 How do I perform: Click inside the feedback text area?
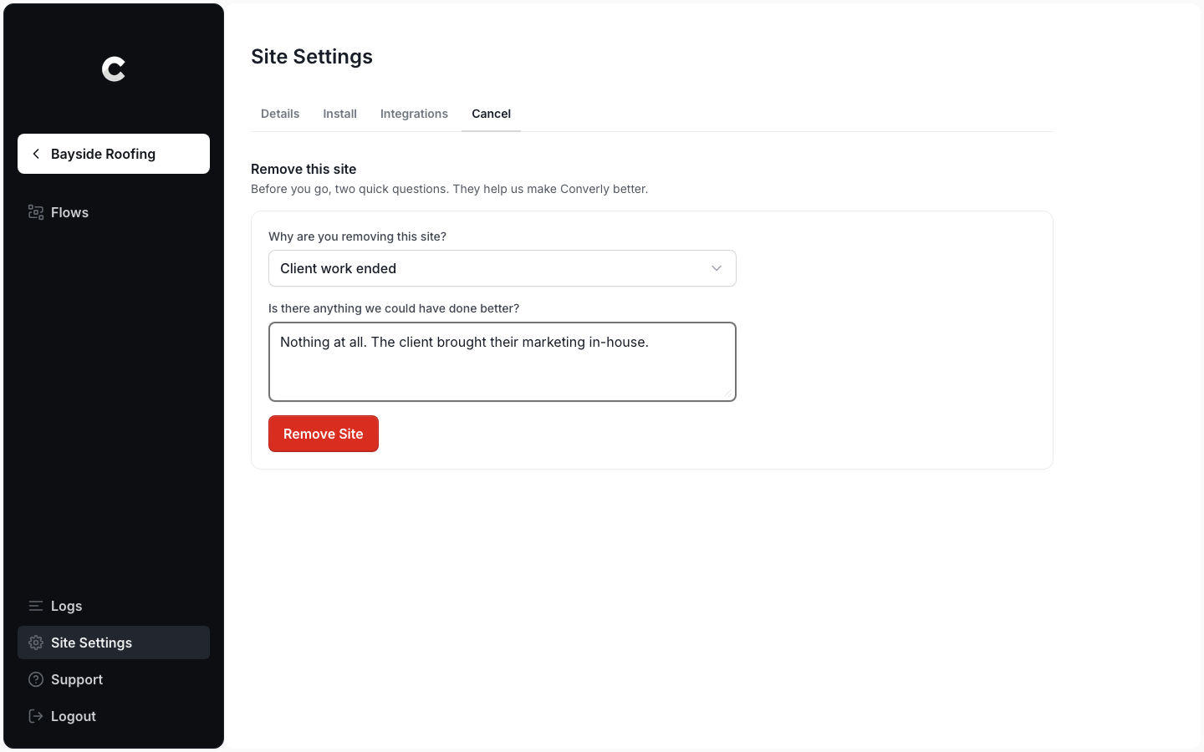(x=503, y=362)
